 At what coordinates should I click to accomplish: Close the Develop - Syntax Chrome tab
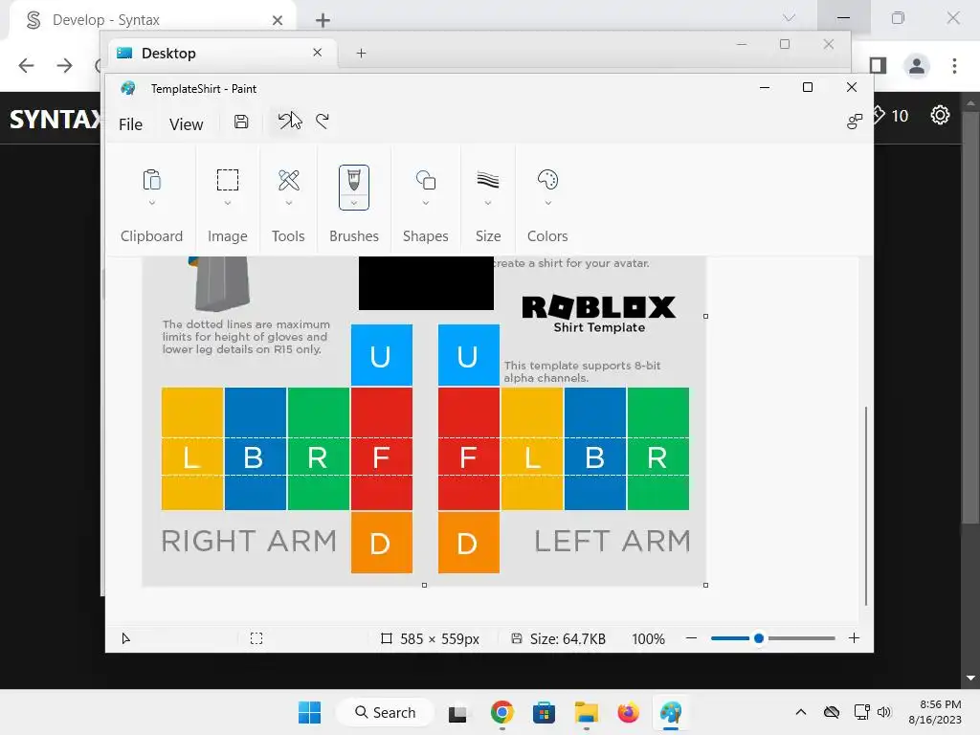click(x=278, y=20)
